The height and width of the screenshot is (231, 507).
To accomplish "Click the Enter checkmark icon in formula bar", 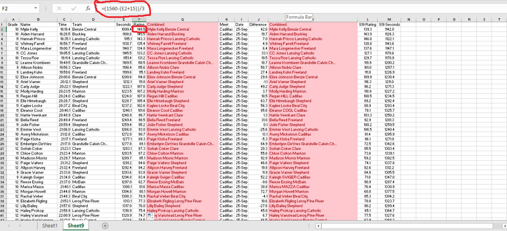I will pyautogui.click(x=74, y=8).
